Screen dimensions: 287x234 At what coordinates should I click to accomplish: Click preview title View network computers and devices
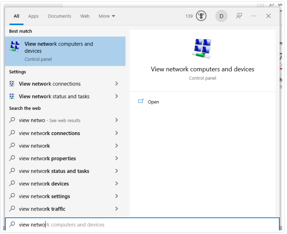point(202,69)
